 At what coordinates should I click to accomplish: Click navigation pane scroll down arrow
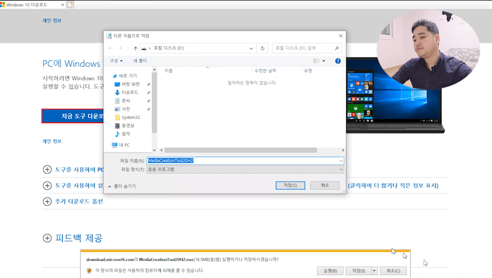click(154, 150)
